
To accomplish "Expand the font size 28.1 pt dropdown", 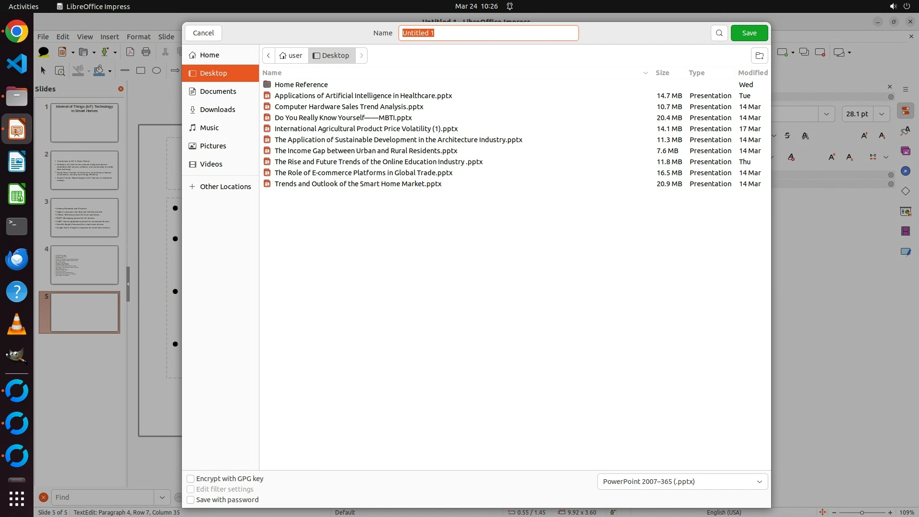I will [x=881, y=114].
